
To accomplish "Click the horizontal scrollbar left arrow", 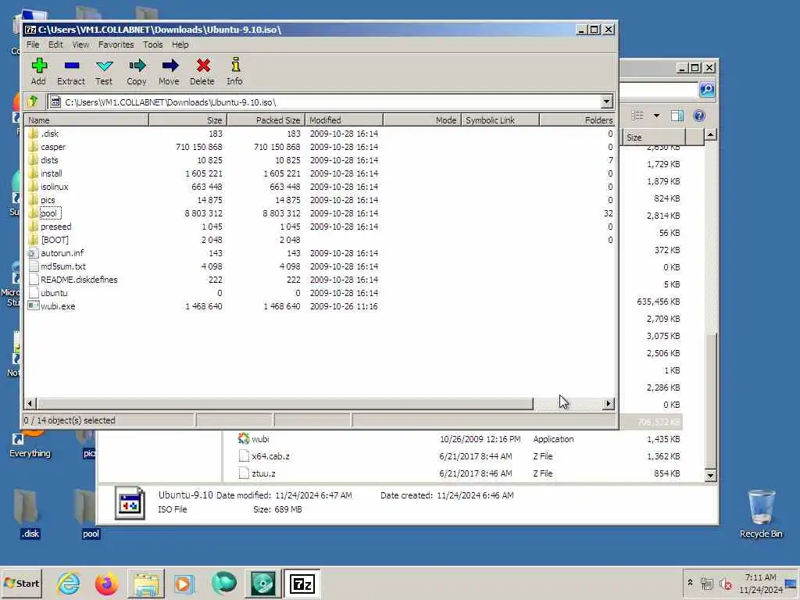I will pyautogui.click(x=30, y=404).
